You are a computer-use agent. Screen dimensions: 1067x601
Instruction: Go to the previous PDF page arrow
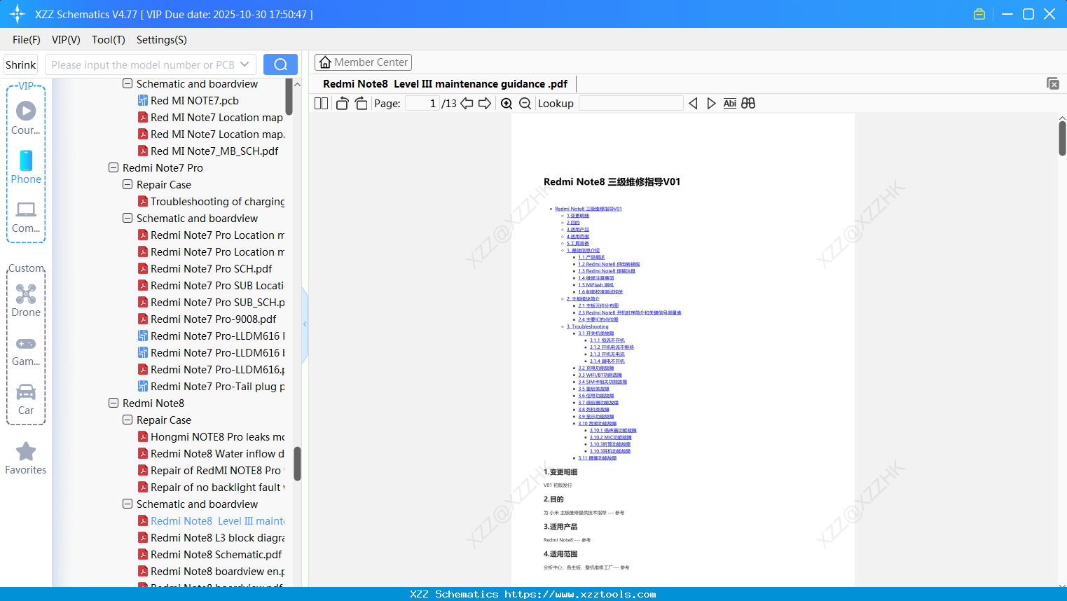[467, 104]
